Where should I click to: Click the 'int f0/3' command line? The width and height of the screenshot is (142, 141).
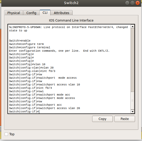(x=32, y=71)
